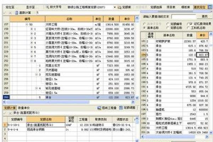Open the quota library dropdown (2007)

click(115, 7)
